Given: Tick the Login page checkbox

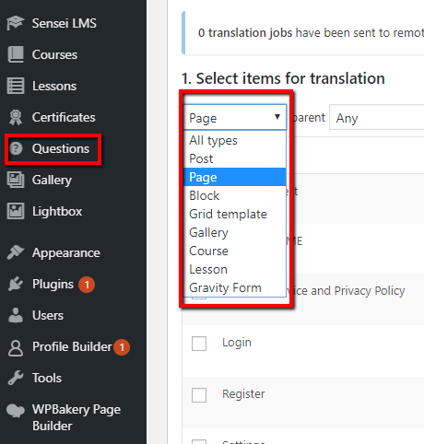Looking at the screenshot, I should coord(199,344).
